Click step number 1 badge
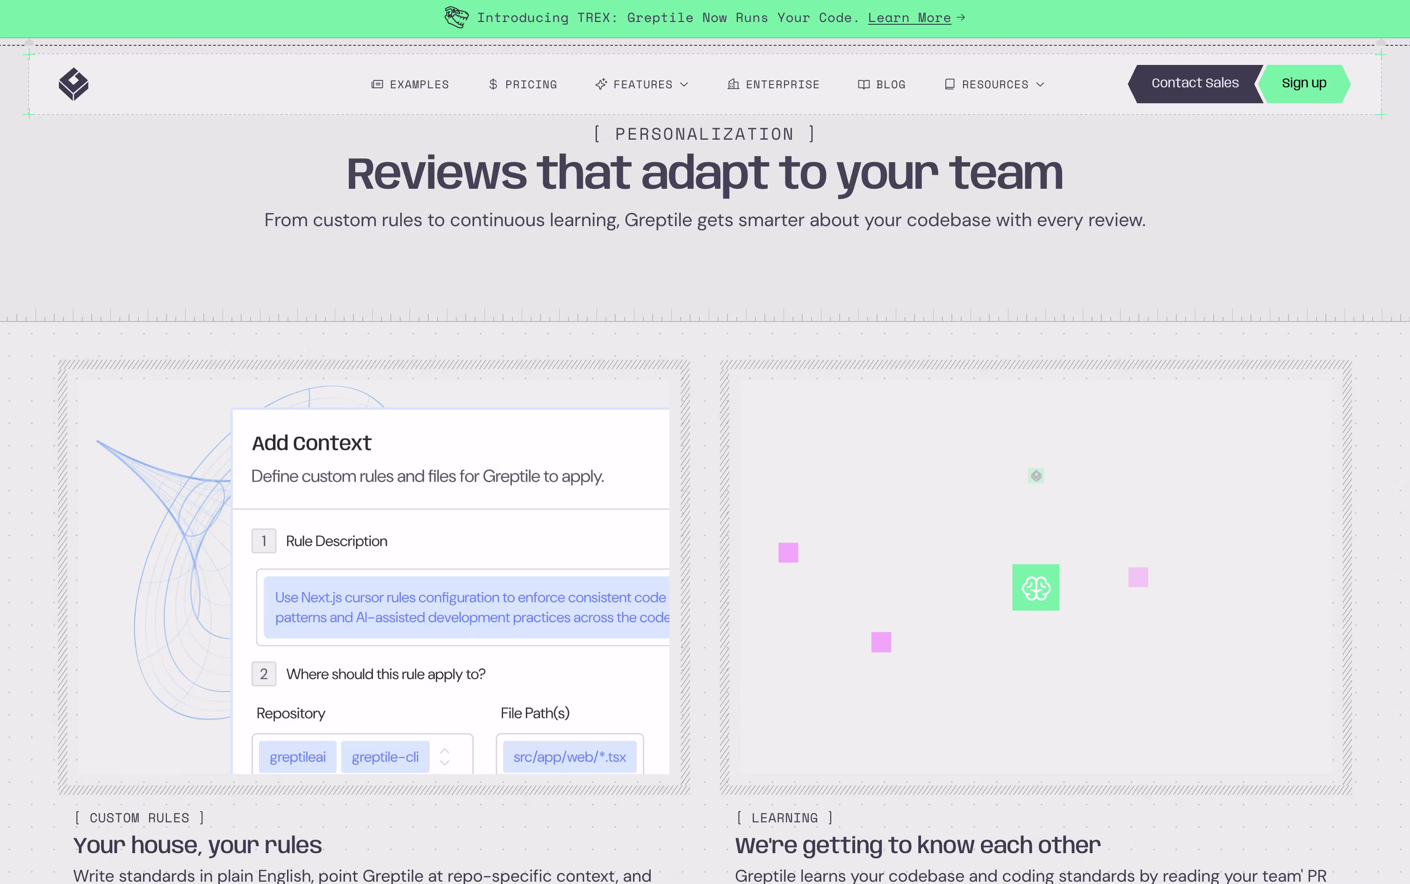This screenshot has height=884, width=1410. pos(264,541)
